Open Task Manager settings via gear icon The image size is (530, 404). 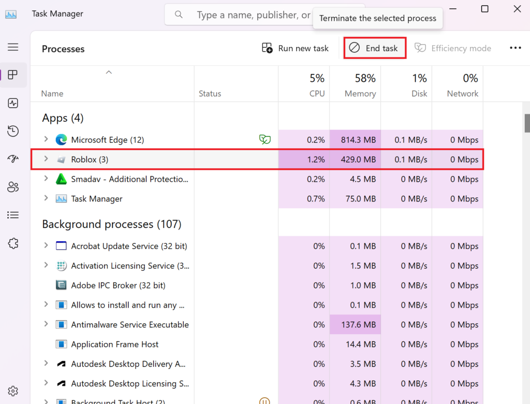click(x=13, y=391)
